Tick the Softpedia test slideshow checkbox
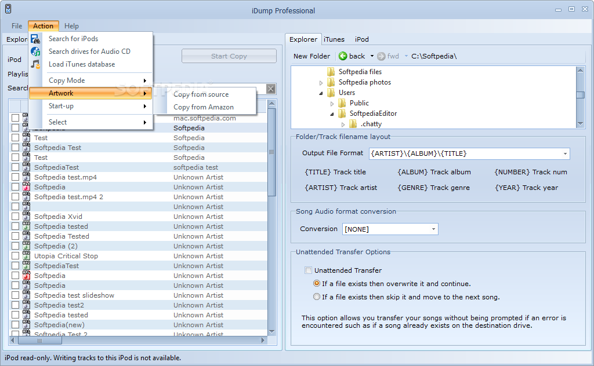The image size is (594, 366). (15, 295)
